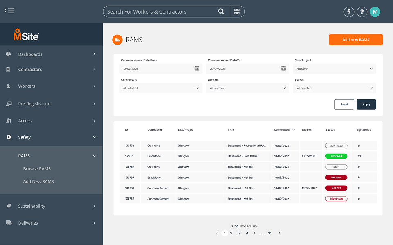This screenshot has height=245, width=393.
Task: Click the Draft status badge
Action: 336,167
